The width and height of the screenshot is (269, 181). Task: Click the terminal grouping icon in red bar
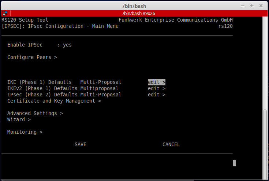pyautogui.click(x=5, y=13)
